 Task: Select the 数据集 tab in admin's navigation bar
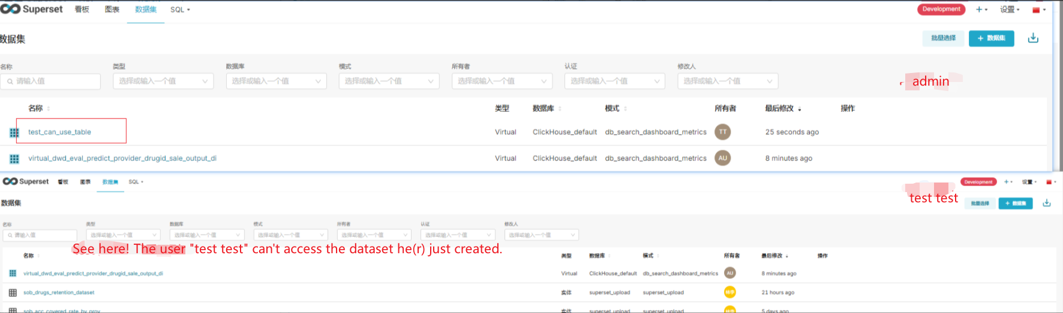pyautogui.click(x=146, y=10)
